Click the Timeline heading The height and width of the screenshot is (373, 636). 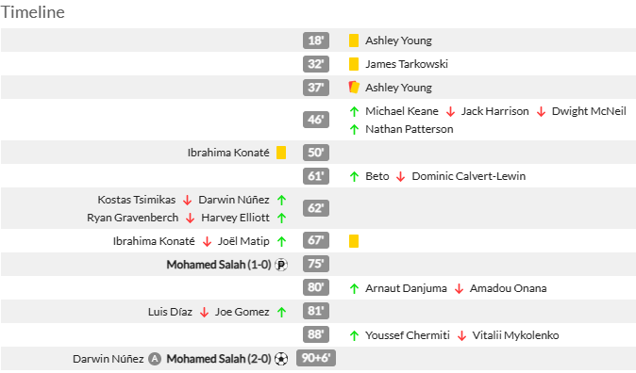pyautogui.click(x=32, y=12)
